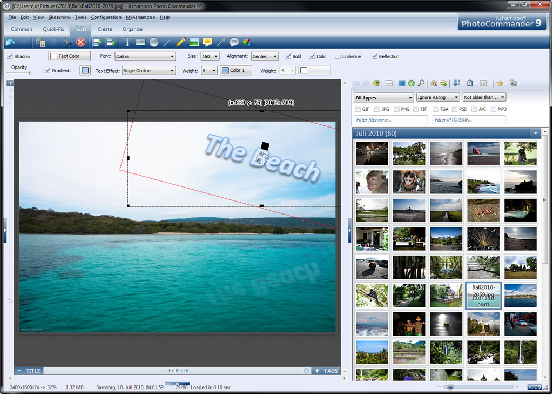Click the red cancel X icon
The width and height of the screenshot is (553, 395).
[x=80, y=42]
